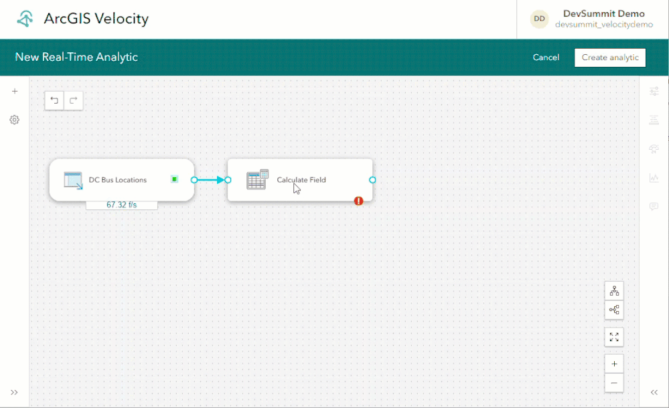
Task: Click the Cancel link
Action: (546, 57)
